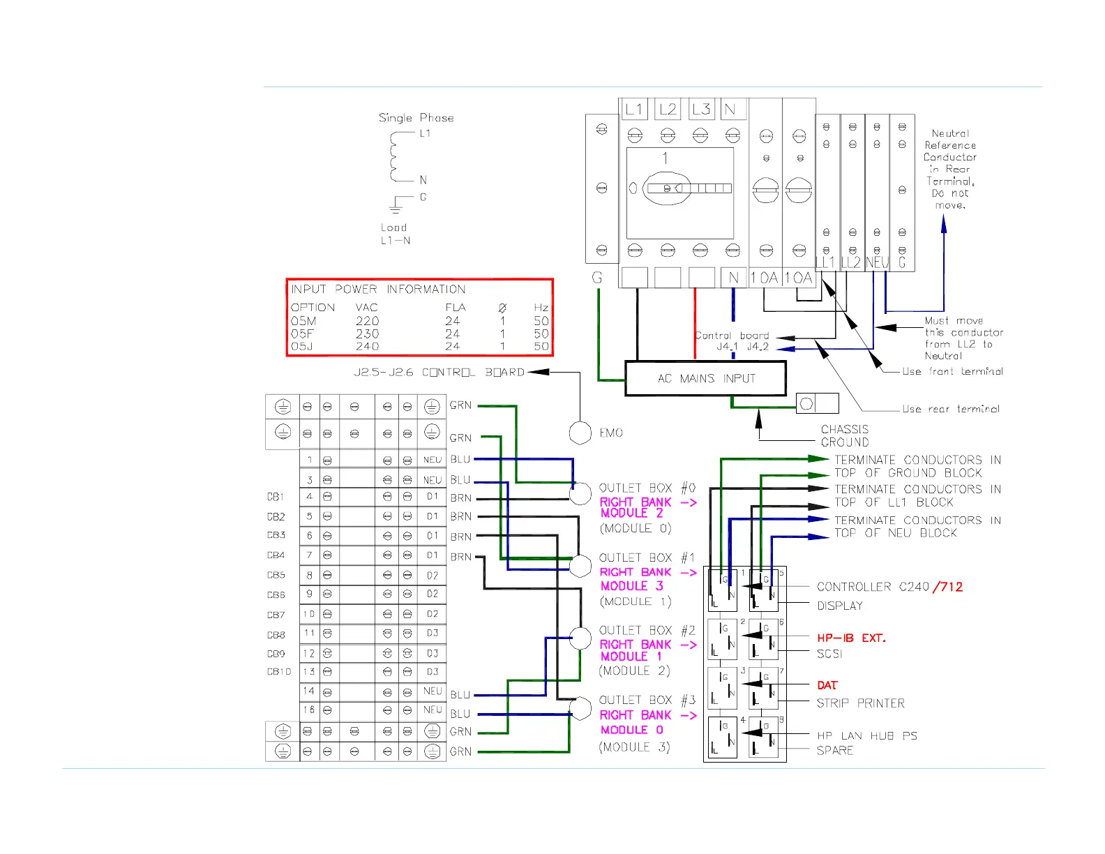Screen dimensions: 1105x854
Task: Click outlet 2 receptacle symbol
Action: [723, 639]
